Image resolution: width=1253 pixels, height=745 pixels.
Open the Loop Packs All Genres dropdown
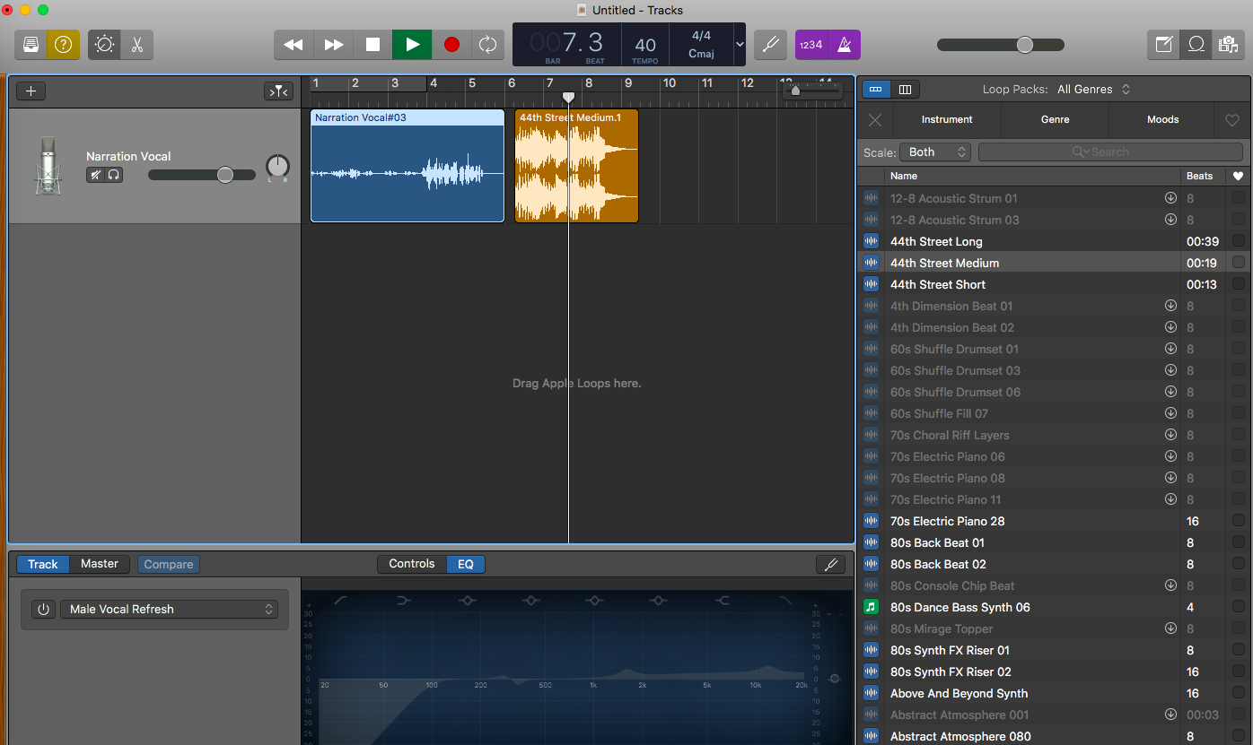pyautogui.click(x=1093, y=90)
